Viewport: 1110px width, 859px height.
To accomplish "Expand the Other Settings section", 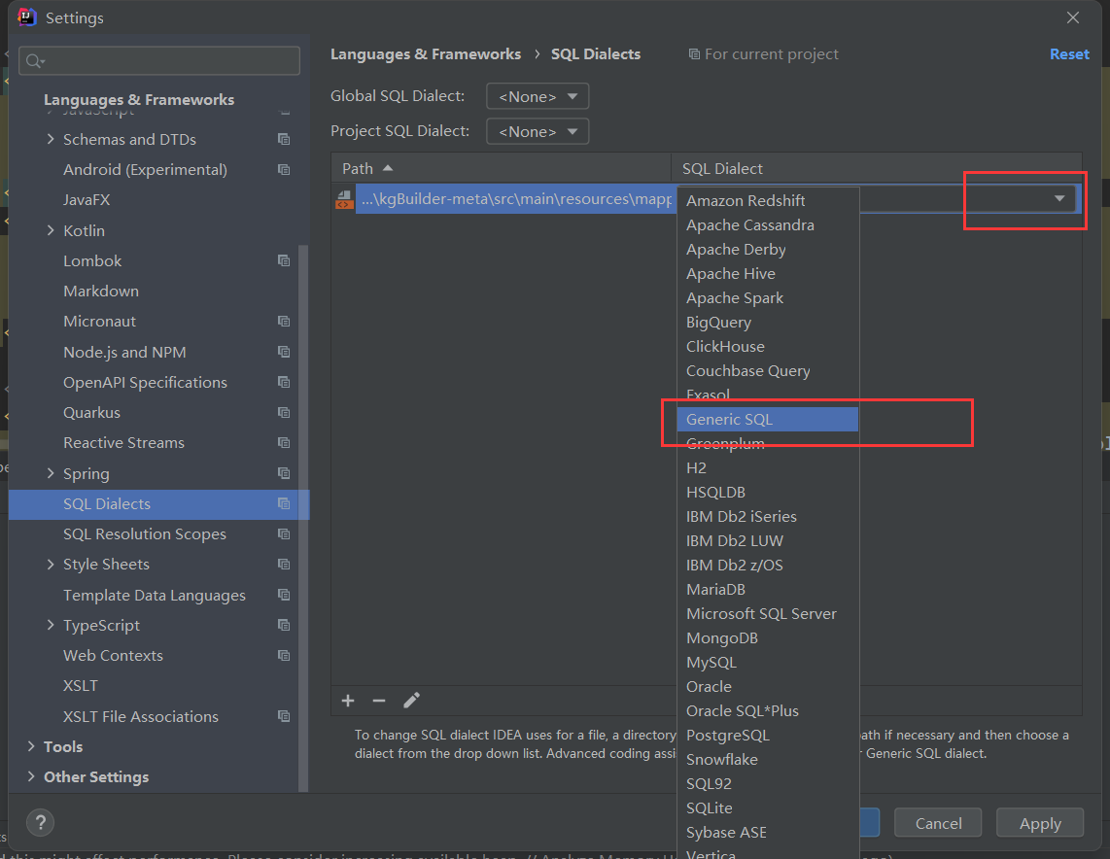I will coord(31,777).
